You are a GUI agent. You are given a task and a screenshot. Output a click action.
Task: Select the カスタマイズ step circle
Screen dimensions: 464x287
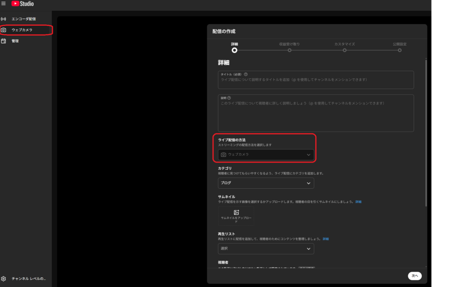pos(344,50)
